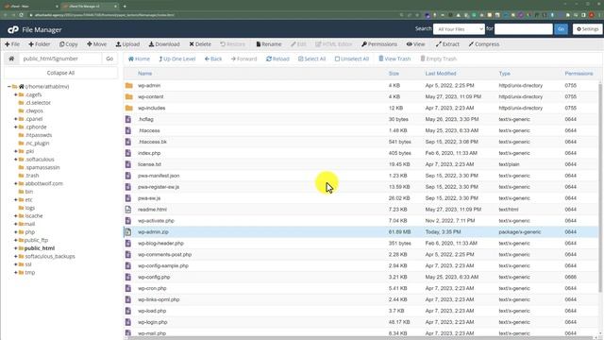Create a new Folder from the toolbar
This screenshot has height=340, width=604.
[x=40, y=44]
